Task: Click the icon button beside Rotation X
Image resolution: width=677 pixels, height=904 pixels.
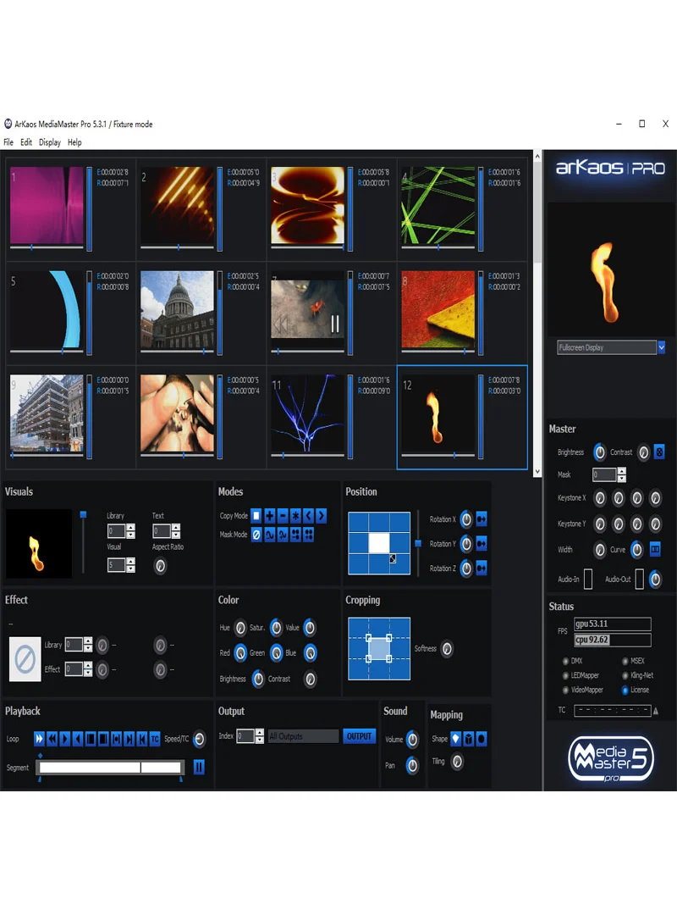Action: 482,519
